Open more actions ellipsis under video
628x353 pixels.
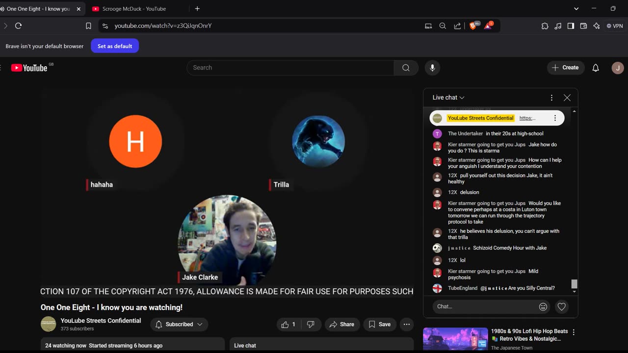[x=407, y=324]
